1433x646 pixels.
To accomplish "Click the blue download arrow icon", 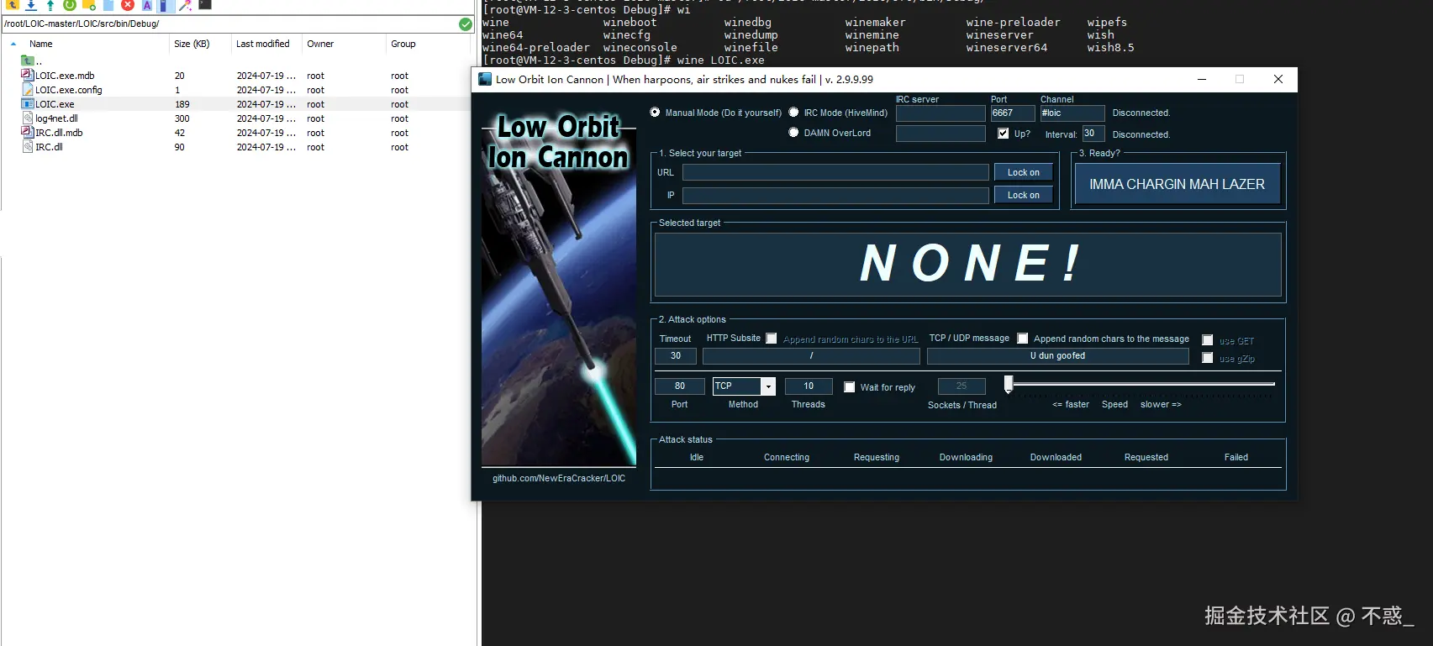I will 31,5.
